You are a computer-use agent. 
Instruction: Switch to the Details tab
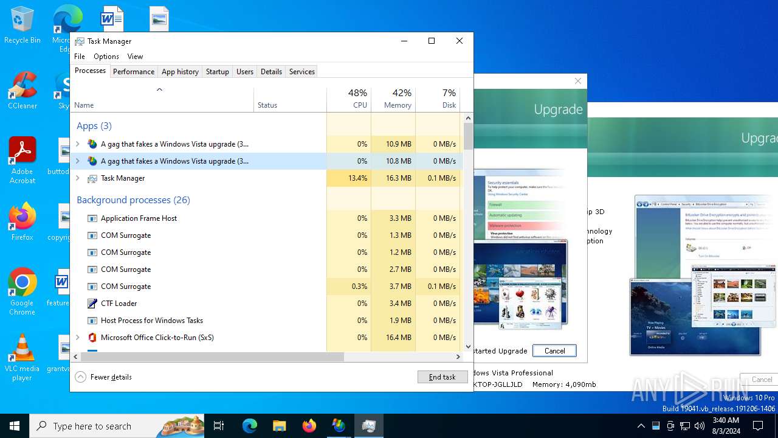[271, 72]
